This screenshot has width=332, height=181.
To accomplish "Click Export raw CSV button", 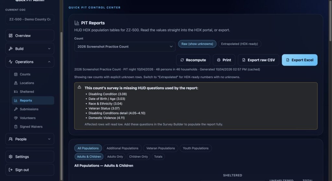I will coord(258,60).
